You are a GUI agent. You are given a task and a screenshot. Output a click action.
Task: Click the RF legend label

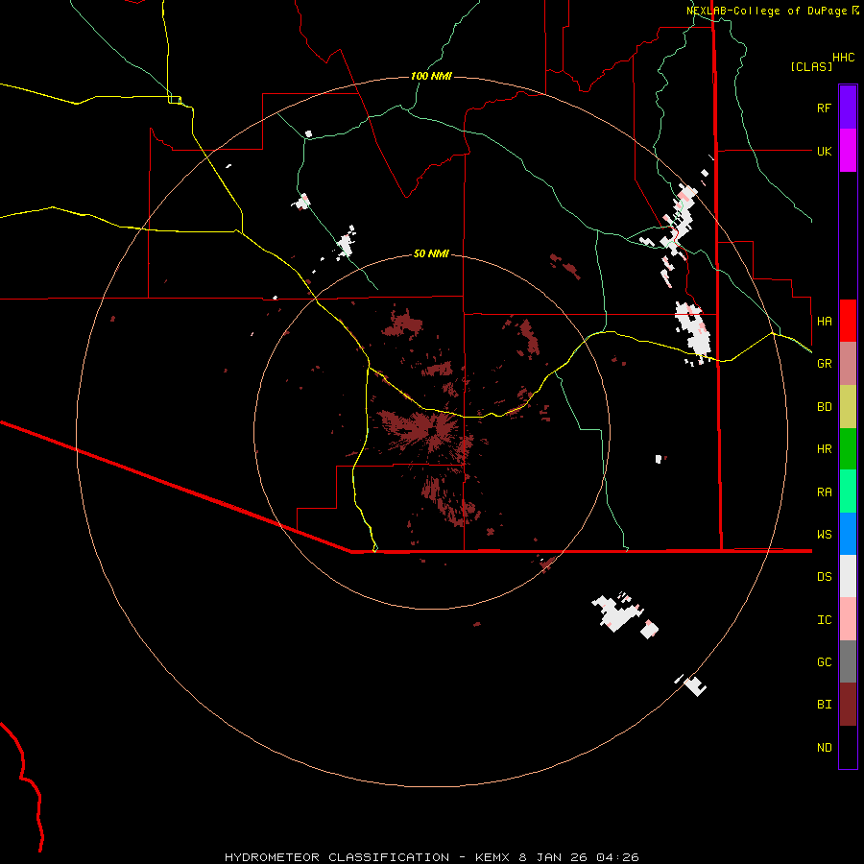824,108
